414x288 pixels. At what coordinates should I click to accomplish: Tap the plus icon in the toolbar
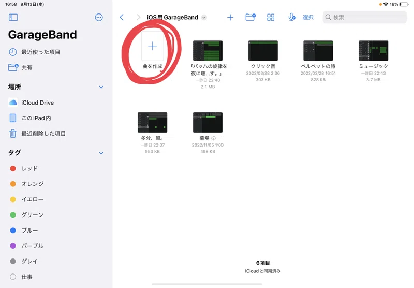tap(230, 18)
